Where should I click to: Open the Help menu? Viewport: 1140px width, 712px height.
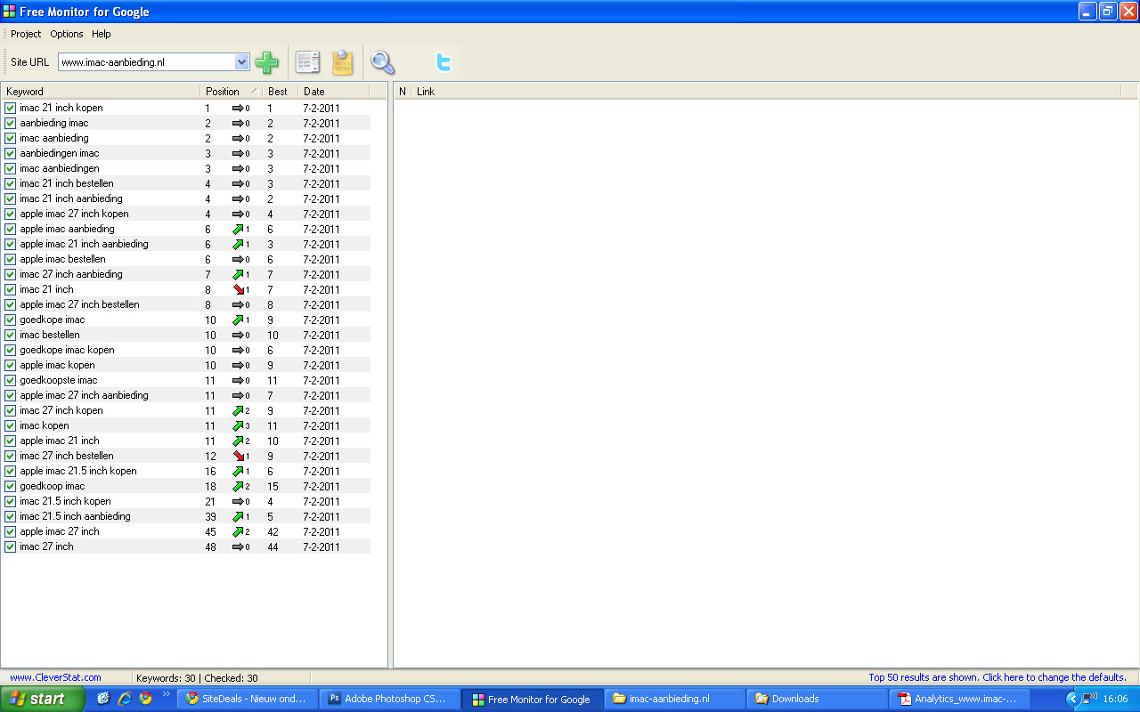[x=102, y=34]
